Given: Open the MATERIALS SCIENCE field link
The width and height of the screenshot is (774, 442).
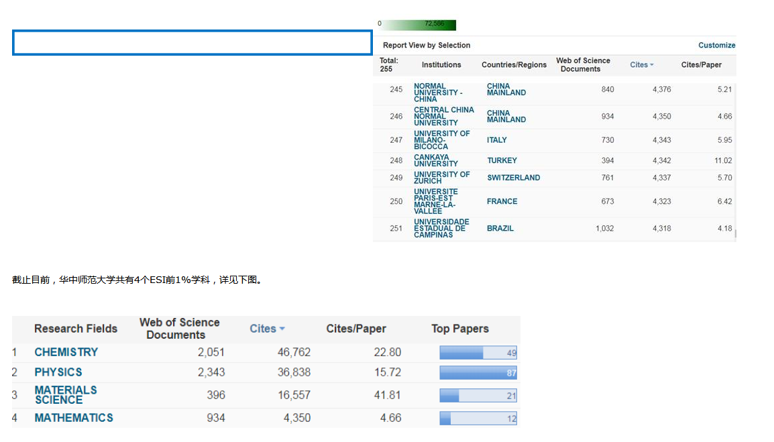Looking at the screenshot, I should (x=65, y=394).
